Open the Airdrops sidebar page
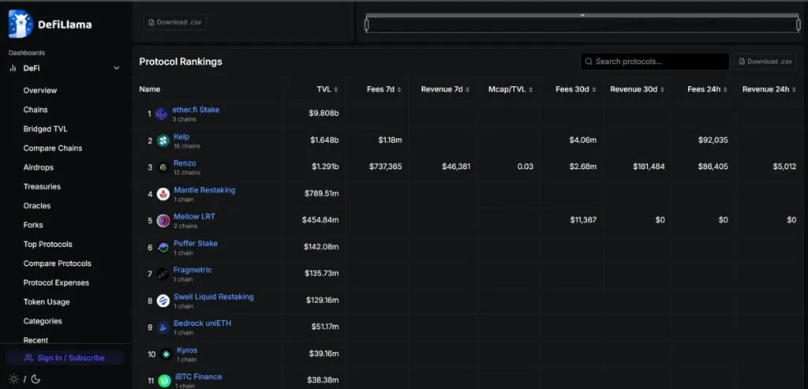This screenshot has width=808, height=389. 38,167
